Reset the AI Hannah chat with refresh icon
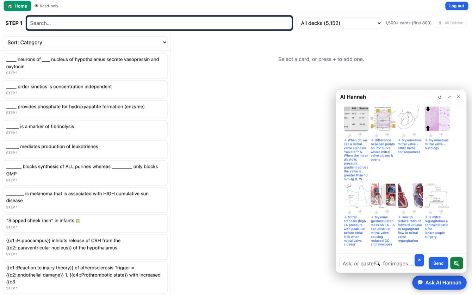The width and height of the screenshot is (472, 295). [x=440, y=97]
